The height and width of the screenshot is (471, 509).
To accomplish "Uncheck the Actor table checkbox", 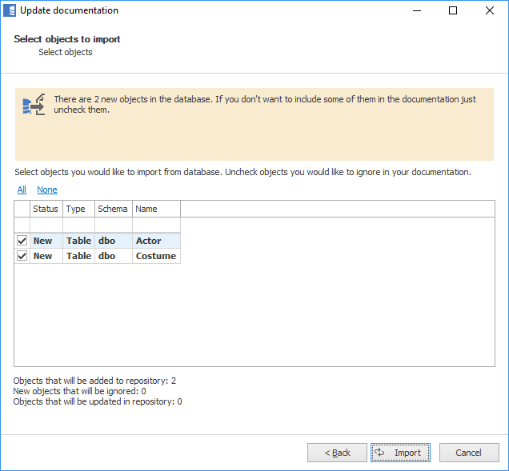I will coord(22,241).
